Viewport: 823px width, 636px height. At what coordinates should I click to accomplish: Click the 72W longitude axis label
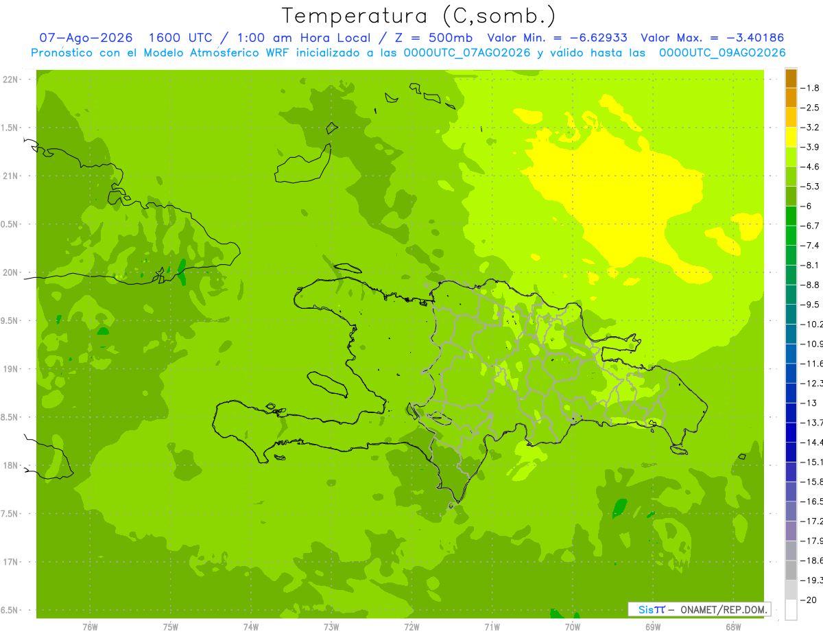point(411,626)
